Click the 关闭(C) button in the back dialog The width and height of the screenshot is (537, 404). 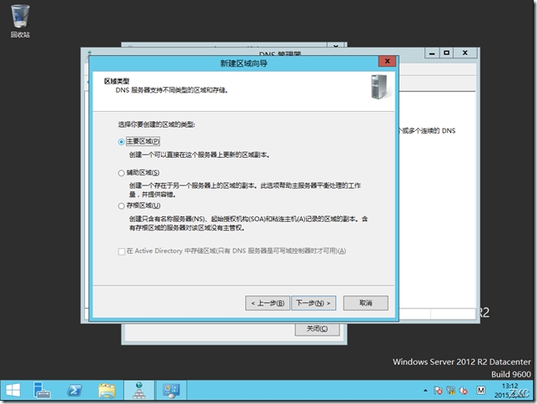pyautogui.click(x=317, y=329)
